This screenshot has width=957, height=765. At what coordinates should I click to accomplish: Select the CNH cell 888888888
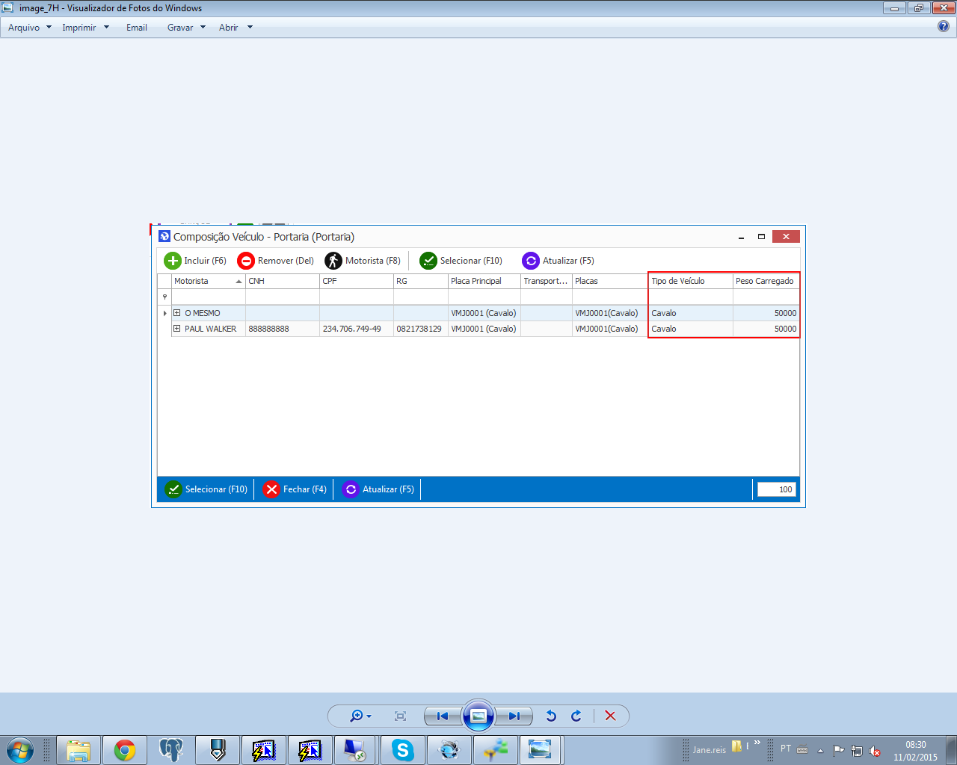(x=283, y=329)
